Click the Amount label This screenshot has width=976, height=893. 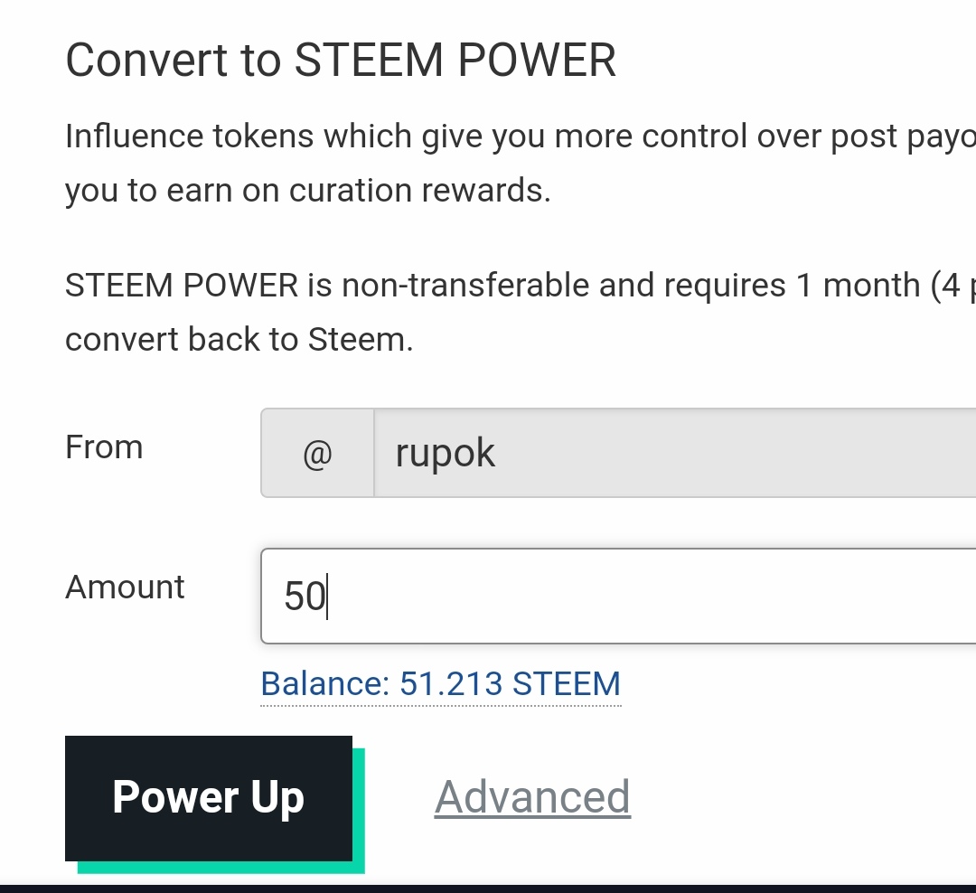[x=125, y=587]
